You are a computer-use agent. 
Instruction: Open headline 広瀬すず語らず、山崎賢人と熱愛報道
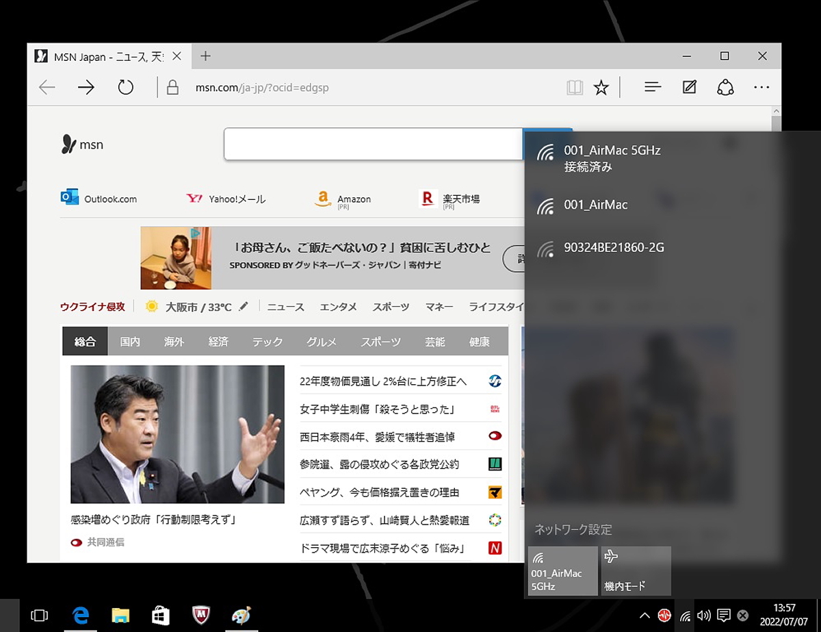tap(385, 520)
